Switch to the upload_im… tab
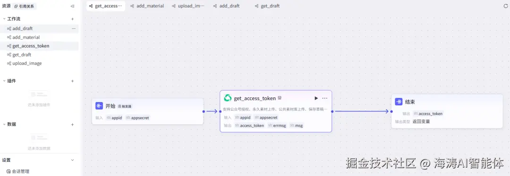510x176 pixels. tap(188, 6)
